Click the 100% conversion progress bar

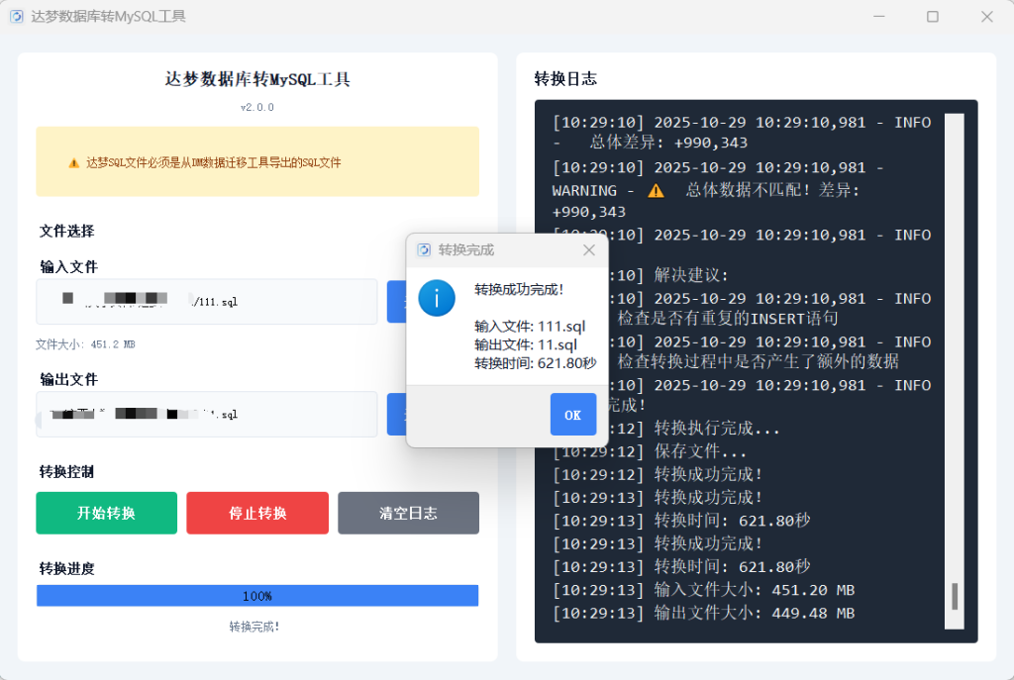coord(257,596)
